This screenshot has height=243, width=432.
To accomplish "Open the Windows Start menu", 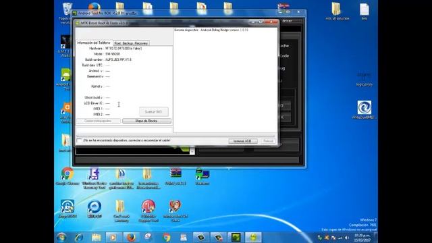I will [61, 237].
